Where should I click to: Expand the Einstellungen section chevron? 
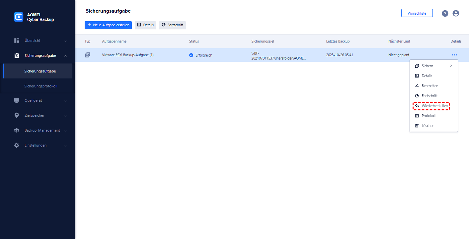[x=65, y=146]
